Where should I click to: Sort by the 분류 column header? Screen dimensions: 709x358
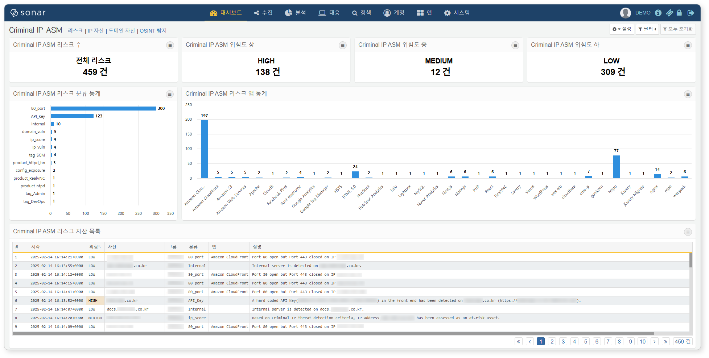pos(197,247)
